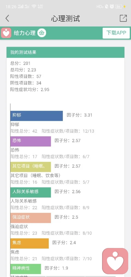Tap the WiFi status icon
Screen dimensions: 131x277
click(34, 7)
